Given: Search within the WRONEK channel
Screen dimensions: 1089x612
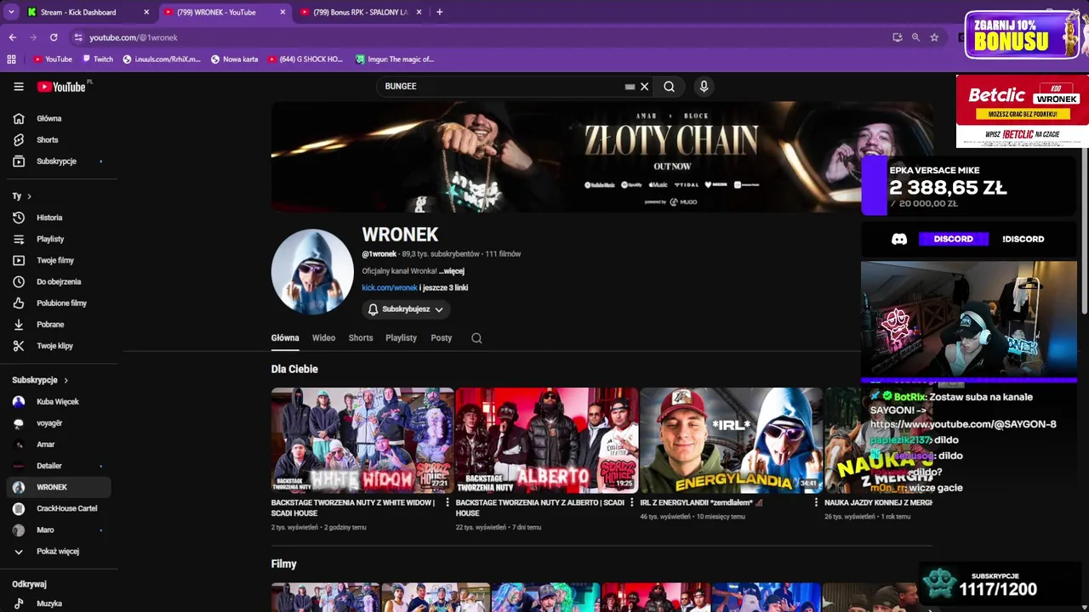Looking at the screenshot, I should [x=476, y=338].
